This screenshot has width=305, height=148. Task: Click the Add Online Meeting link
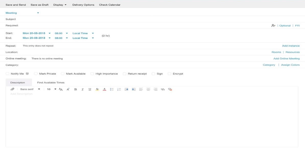(287, 58)
